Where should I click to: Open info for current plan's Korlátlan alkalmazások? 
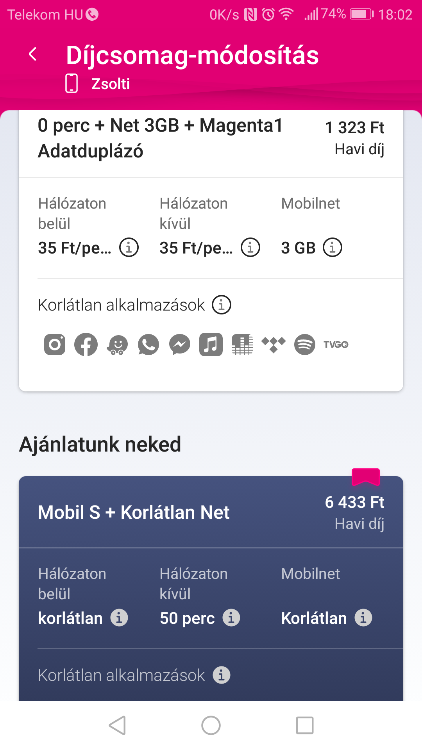222,305
